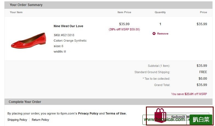Select the SKU #8213818 text
Viewport: 215px width, 126px height.
coord(64,35)
